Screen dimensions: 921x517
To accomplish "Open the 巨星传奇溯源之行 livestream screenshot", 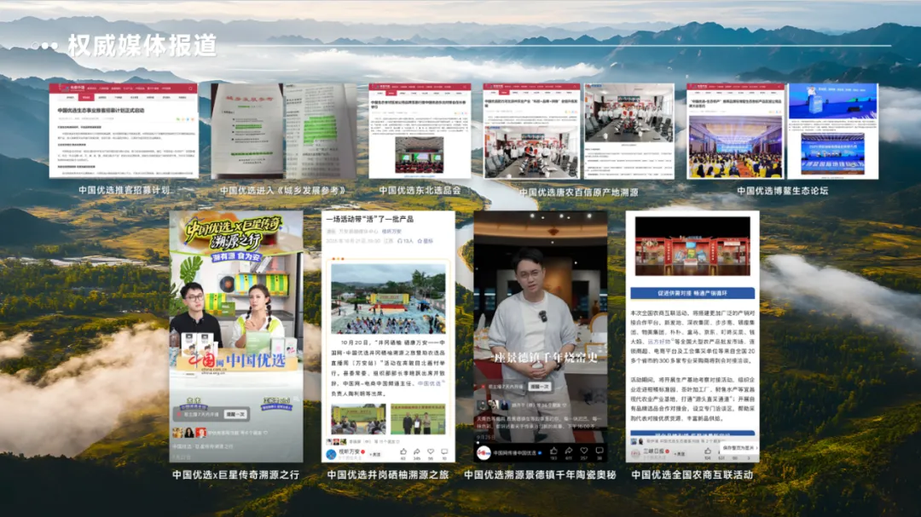I will click(x=236, y=336).
